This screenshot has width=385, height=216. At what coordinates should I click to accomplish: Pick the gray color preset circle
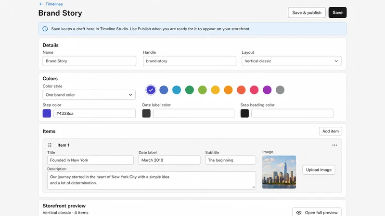[x=280, y=90]
